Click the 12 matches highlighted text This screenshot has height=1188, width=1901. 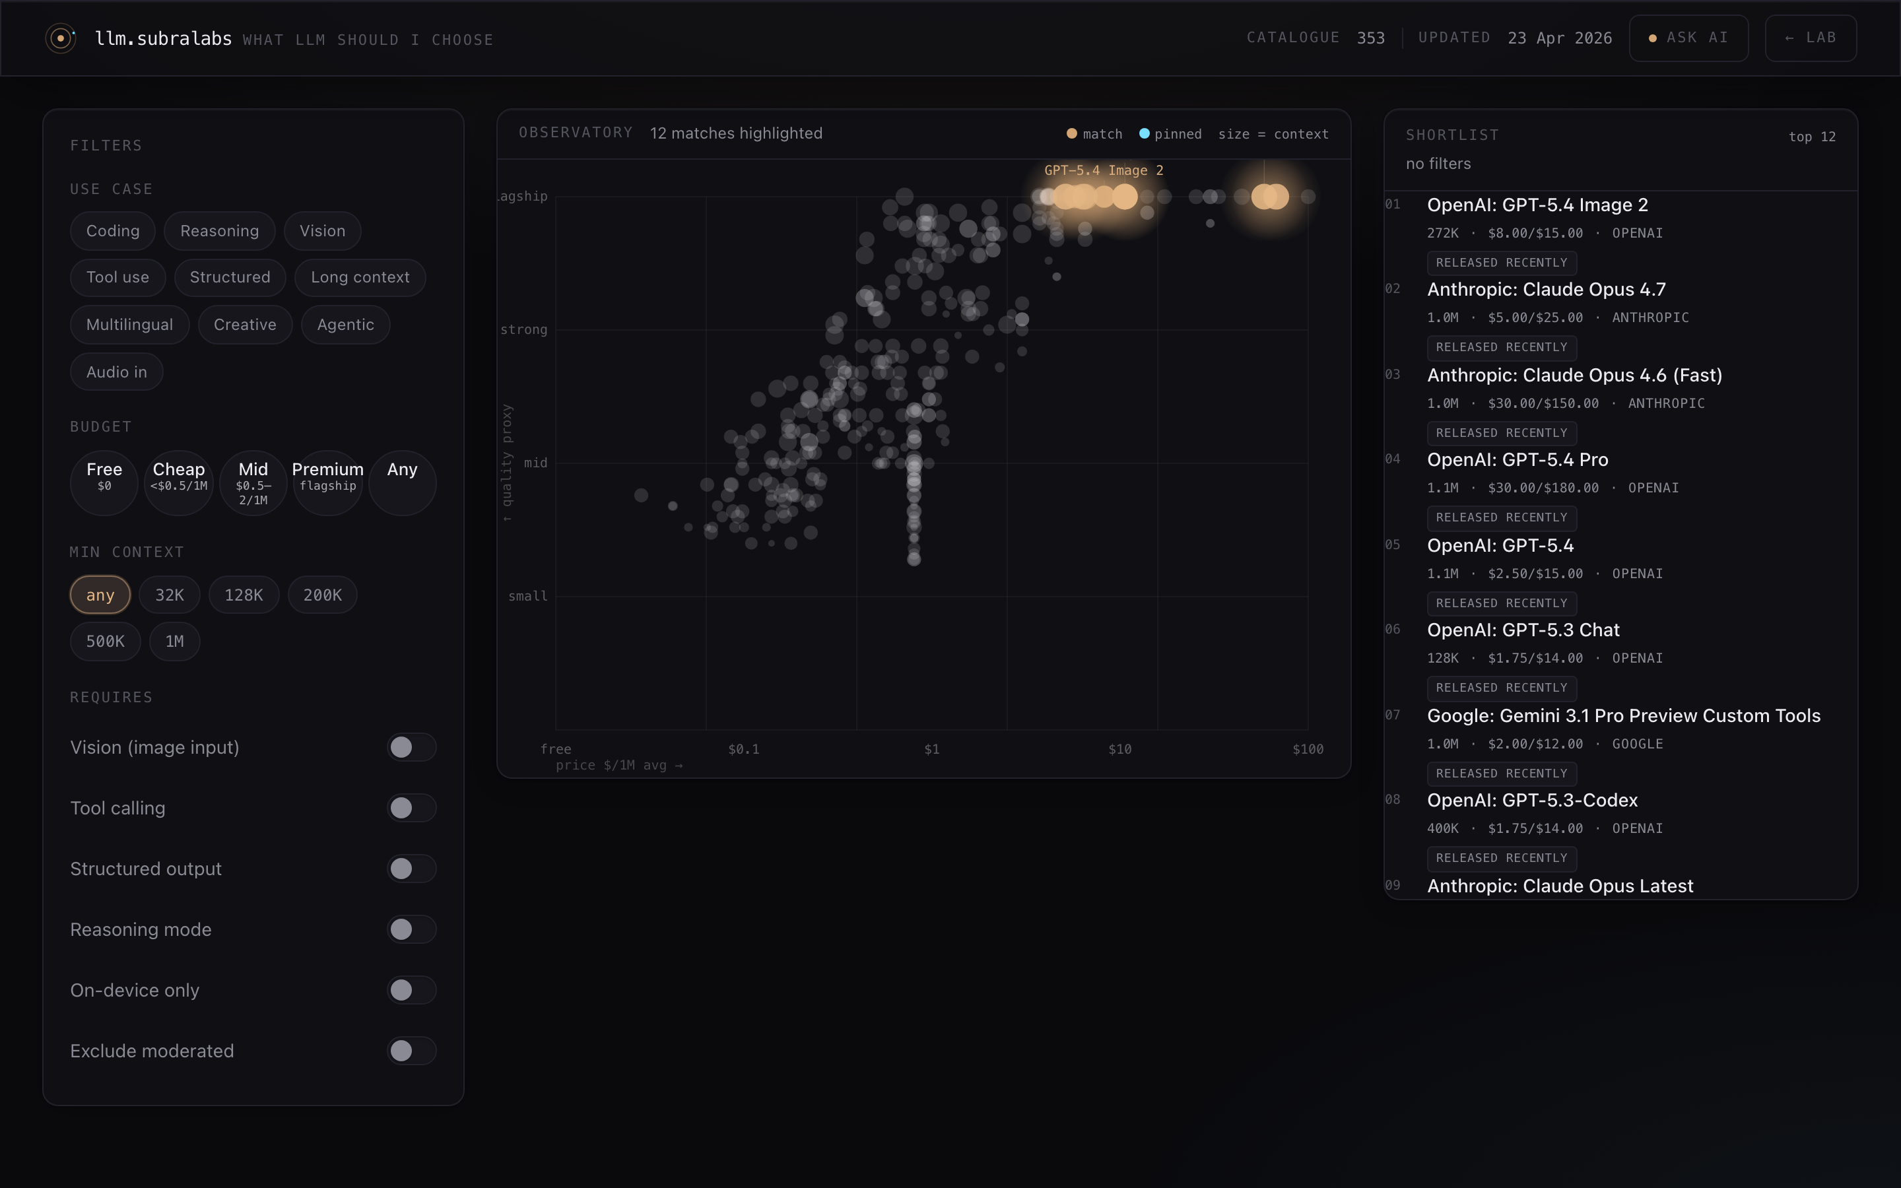(736, 133)
